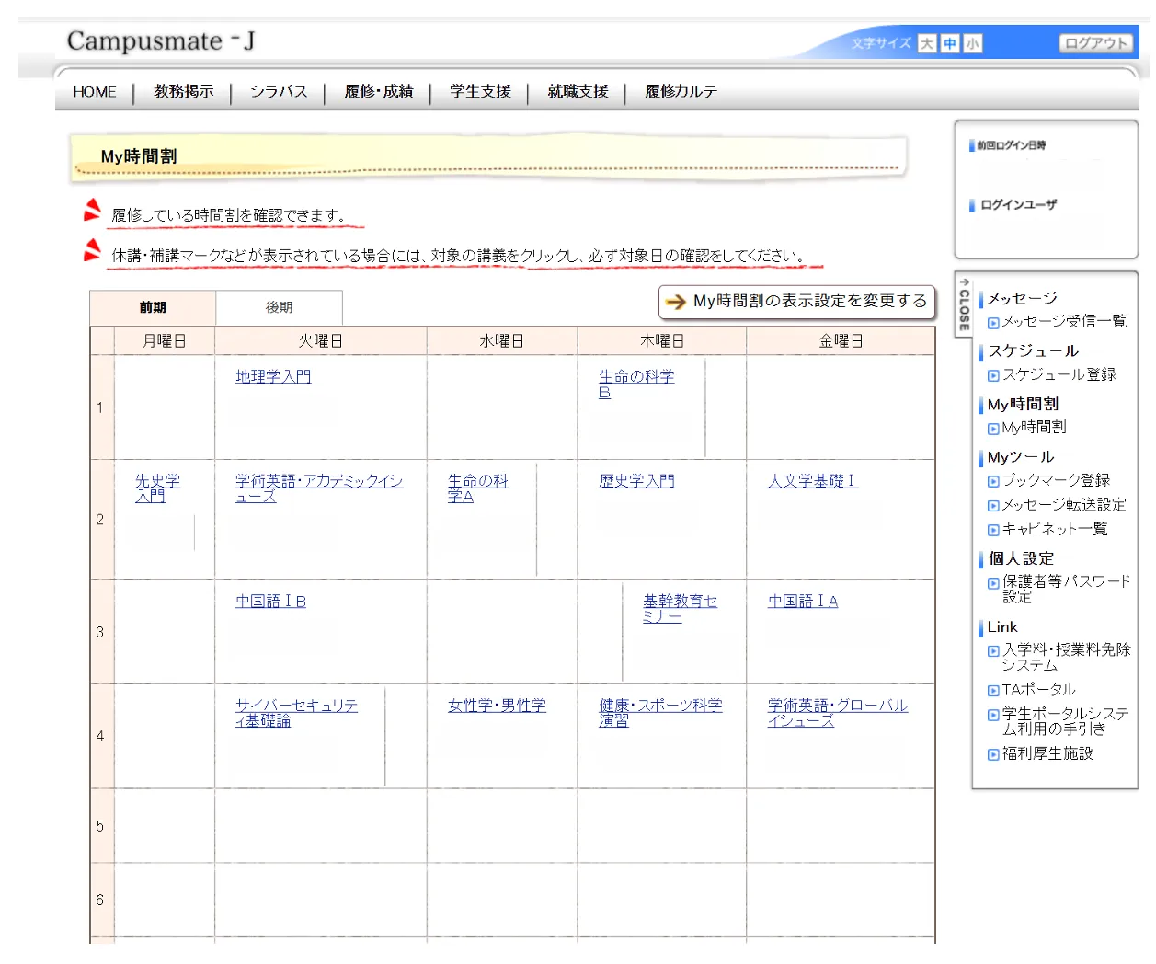Viewport: 1156px width, 964px height.
Task: Open 生命の科学A course link
Action: 477,488
